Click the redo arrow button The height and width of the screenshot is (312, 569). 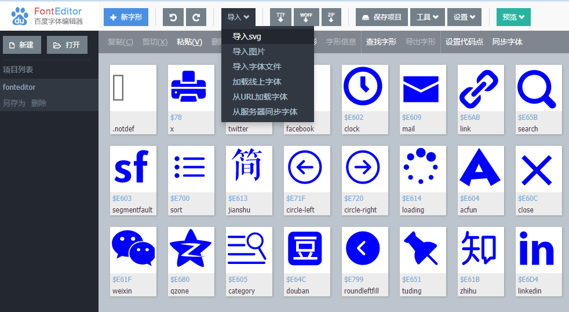pyautogui.click(x=196, y=17)
